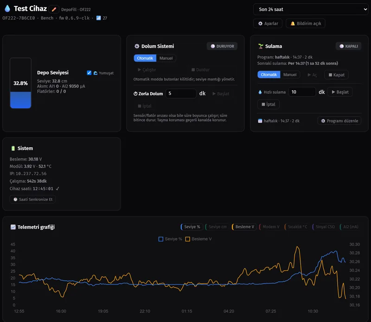Click the gear icon in Dolum Sistemi header
The height and width of the screenshot is (322, 371).
coord(137,46)
